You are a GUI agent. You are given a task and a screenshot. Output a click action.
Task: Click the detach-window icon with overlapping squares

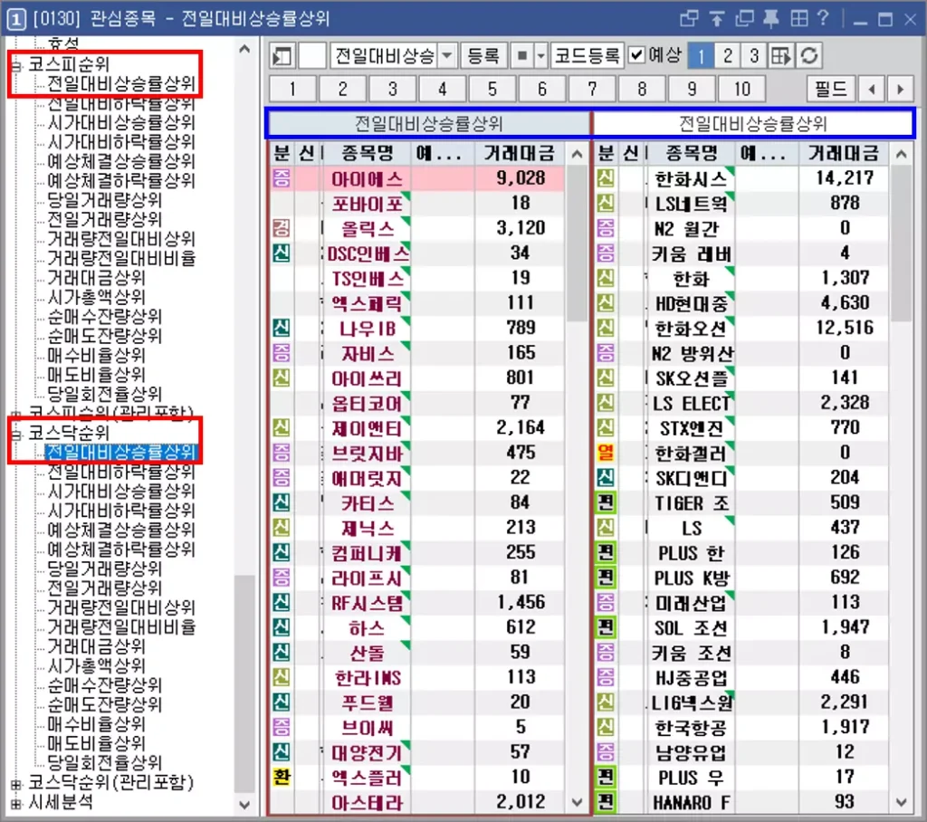pos(689,19)
